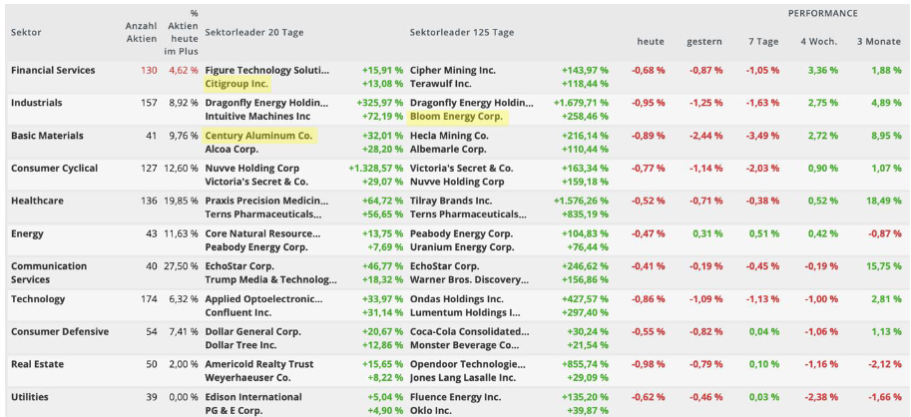Click the 4 Woch. column header
The image size is (911, 417).
coord(818,41)
